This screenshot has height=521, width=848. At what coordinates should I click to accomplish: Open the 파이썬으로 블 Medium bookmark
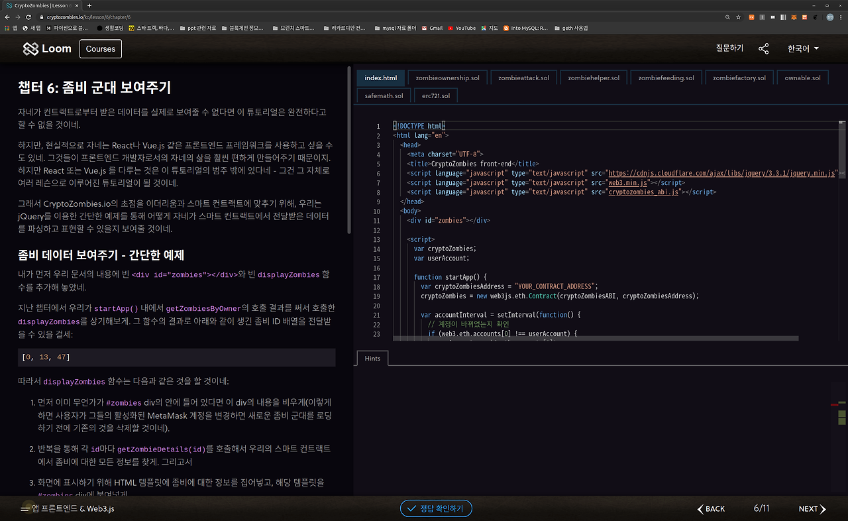(67, 28)
